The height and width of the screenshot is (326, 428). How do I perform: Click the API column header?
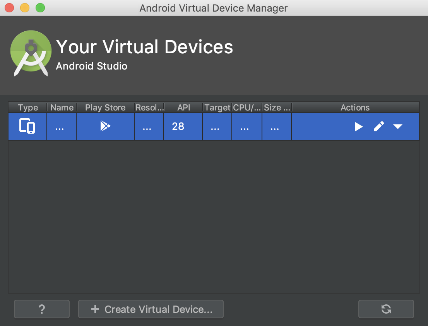(183, 107)
